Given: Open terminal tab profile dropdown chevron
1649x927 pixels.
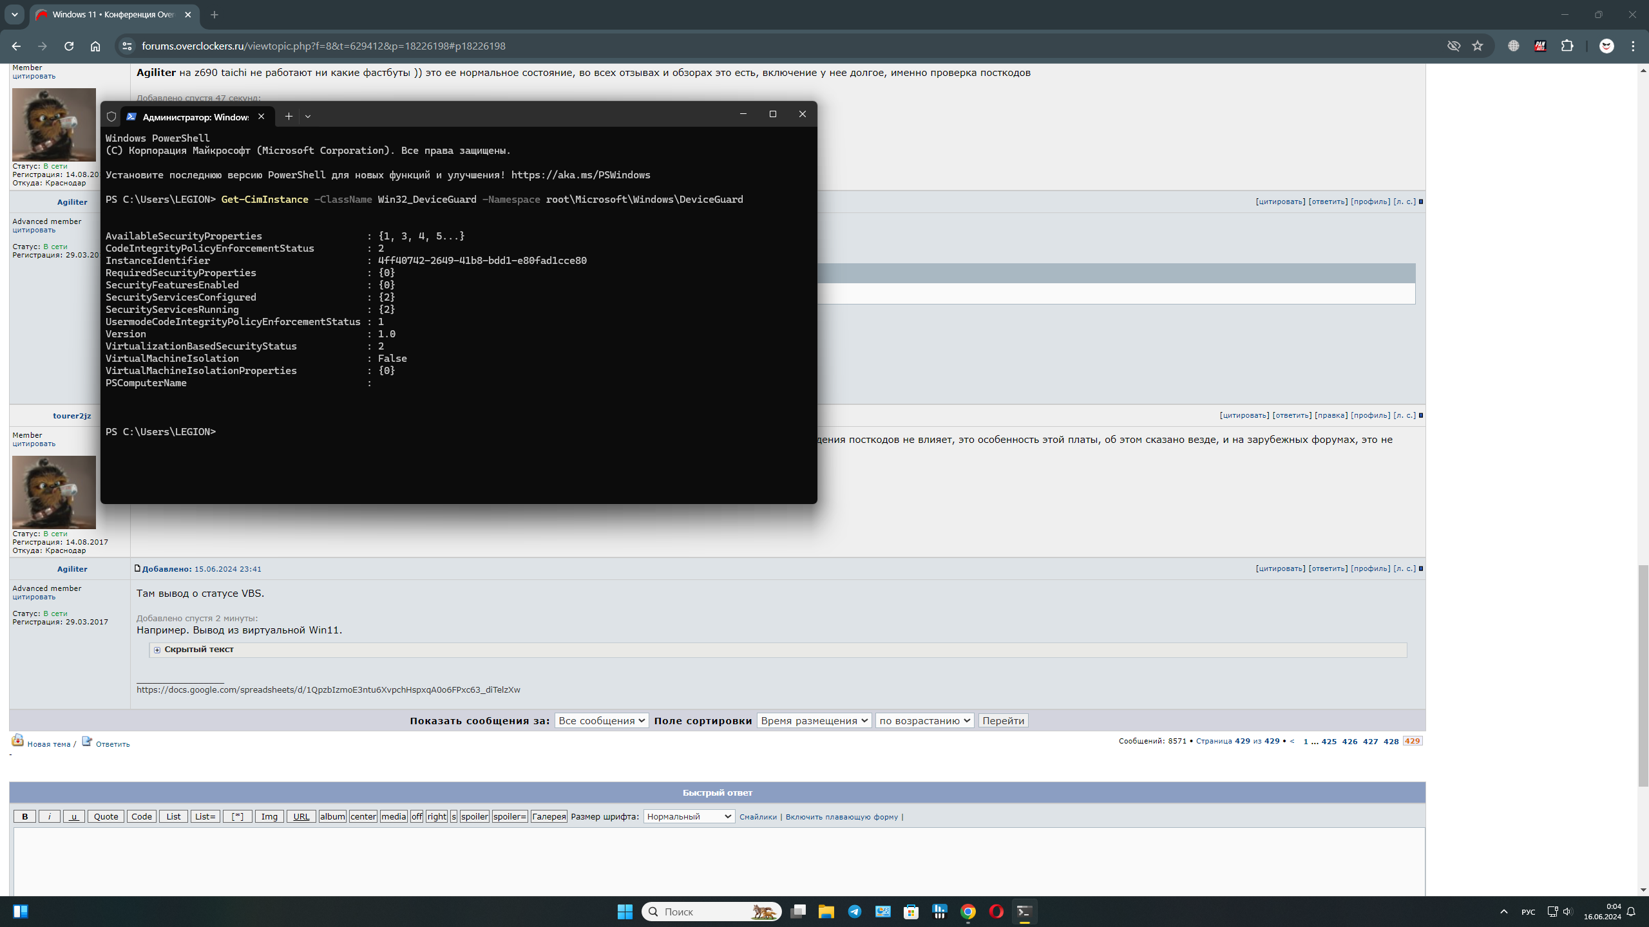Looking at the screenshot, I should pyautogui.click(x=308, y=117).
